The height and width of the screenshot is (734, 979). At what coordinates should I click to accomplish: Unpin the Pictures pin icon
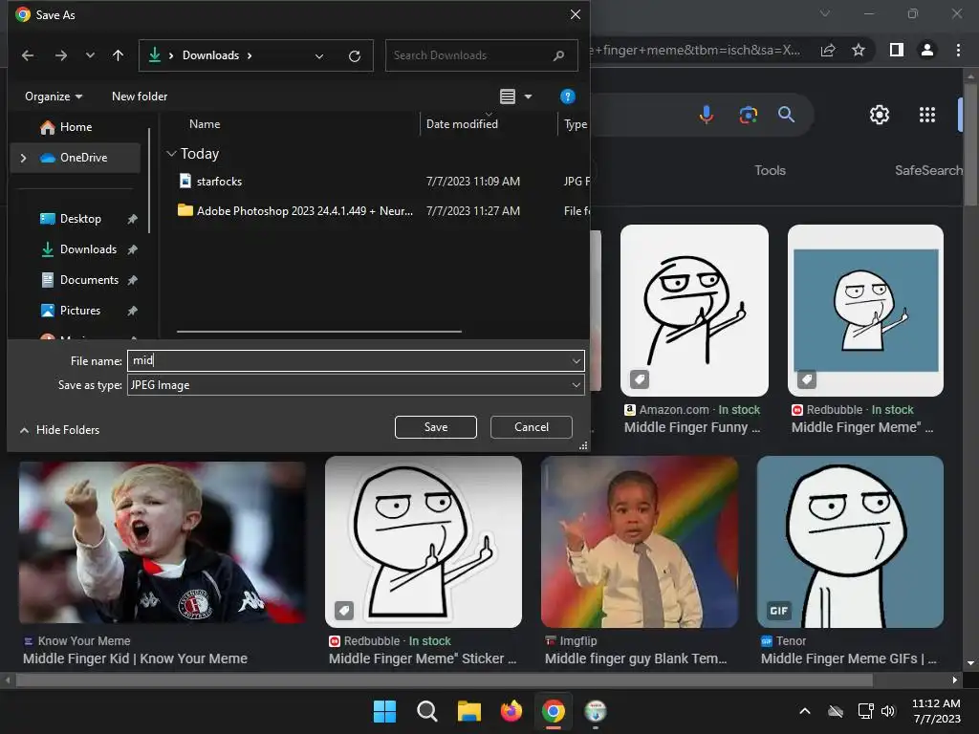click(132, 311)
